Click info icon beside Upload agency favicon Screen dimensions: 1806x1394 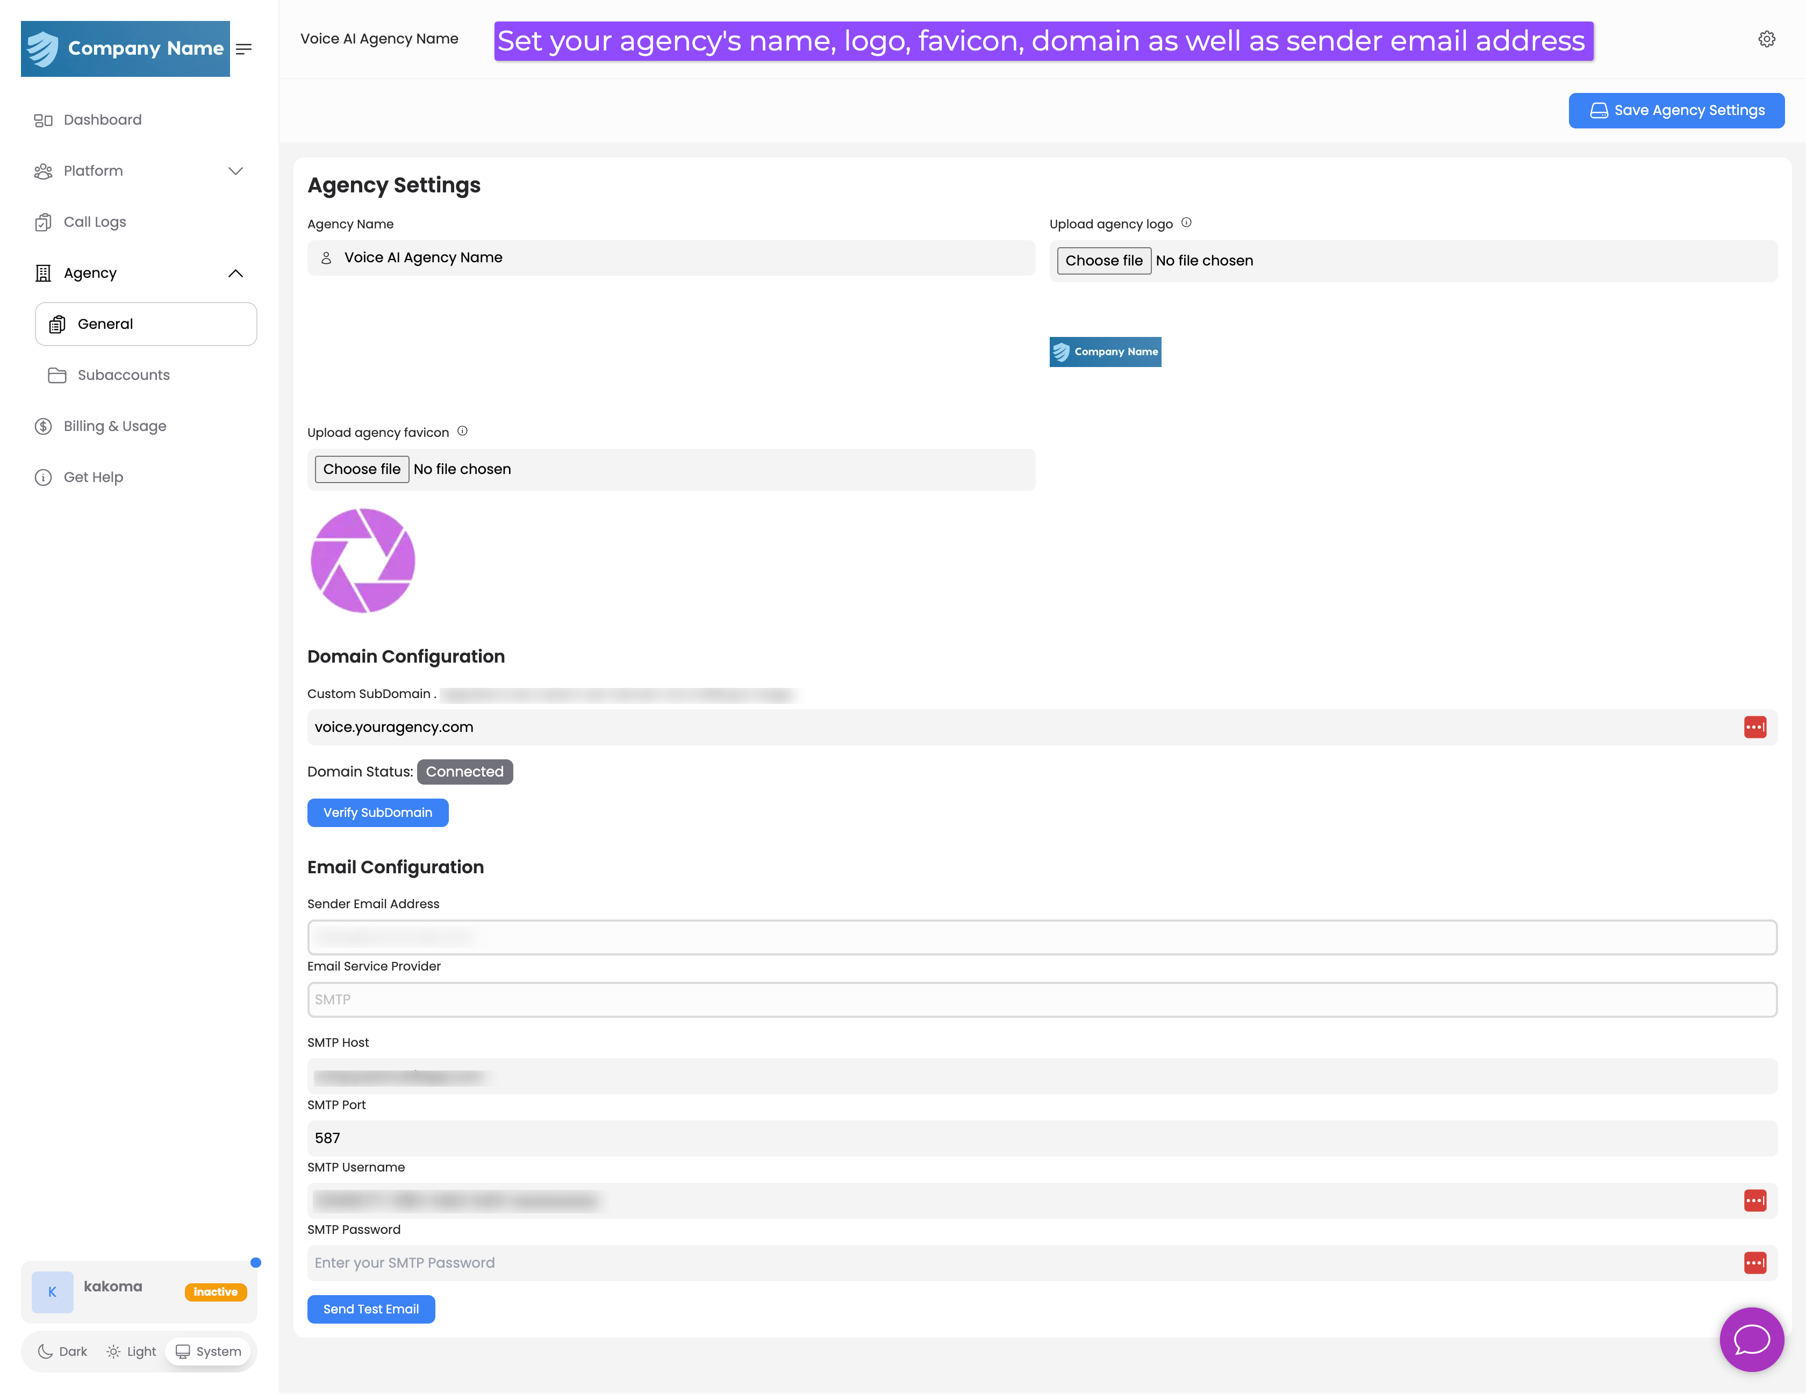click(x=462, y=431)
